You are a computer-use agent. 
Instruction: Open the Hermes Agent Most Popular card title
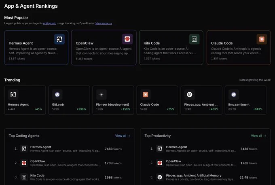[x=21, y=43]
